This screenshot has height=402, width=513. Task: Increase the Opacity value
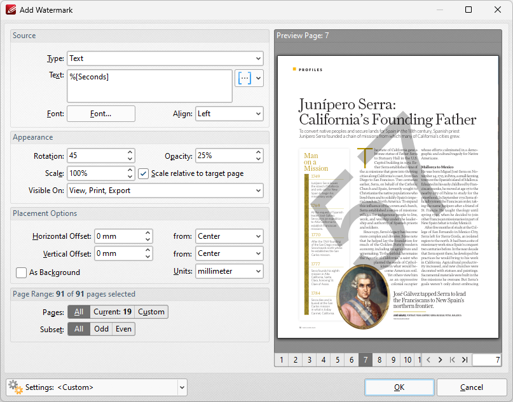click(x=259, y=152)
